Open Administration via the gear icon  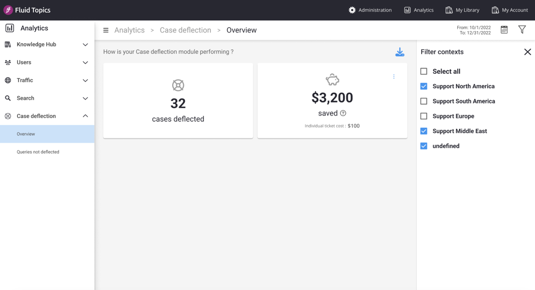coord(352,10)
